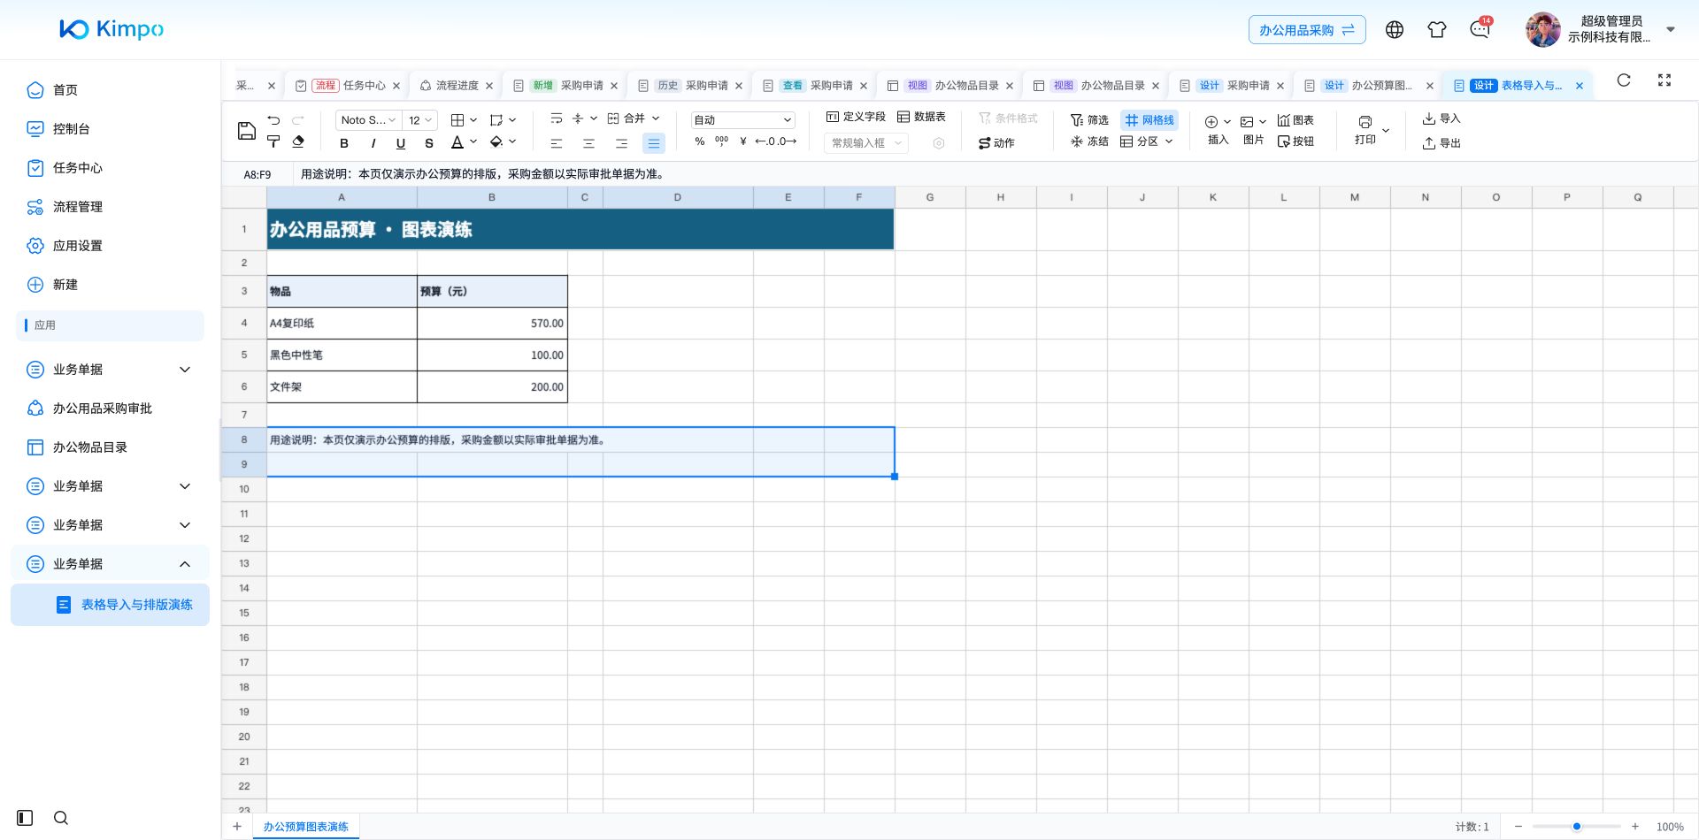
Task: Adjust the zoom slider handle
Action: pyautogui.click(x=1577, y=827)
